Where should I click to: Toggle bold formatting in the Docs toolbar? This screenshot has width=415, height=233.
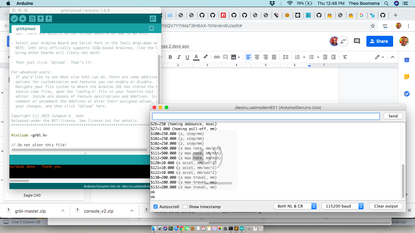(170, 57)
